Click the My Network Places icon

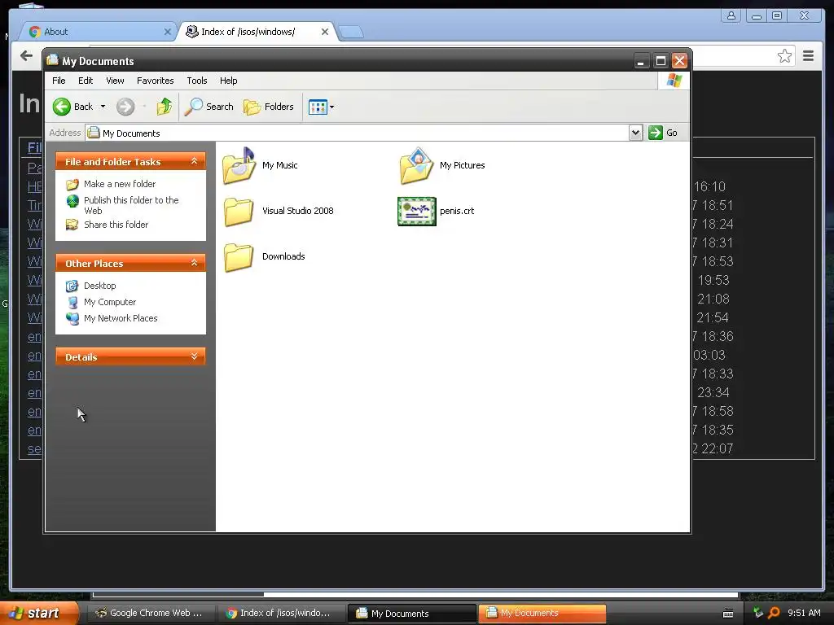72,318
